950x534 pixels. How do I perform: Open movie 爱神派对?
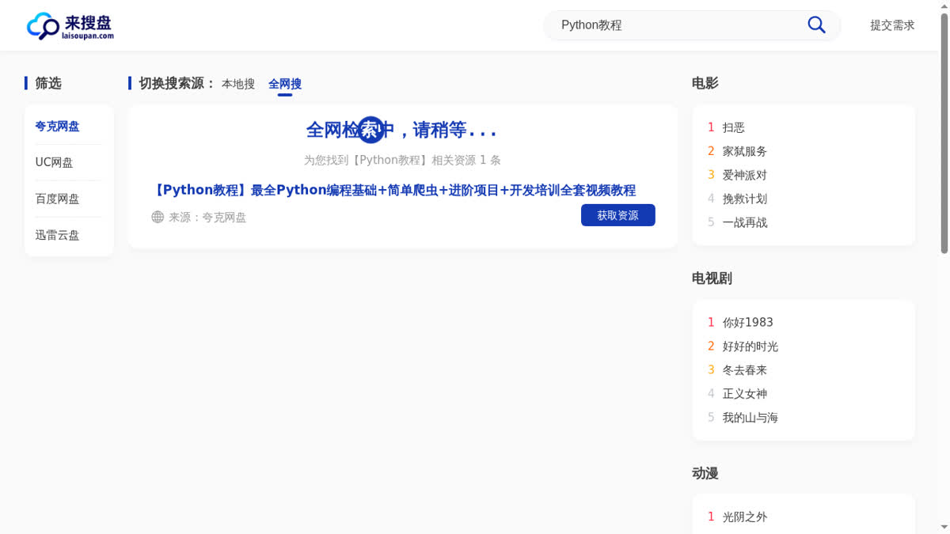point(744,175)
